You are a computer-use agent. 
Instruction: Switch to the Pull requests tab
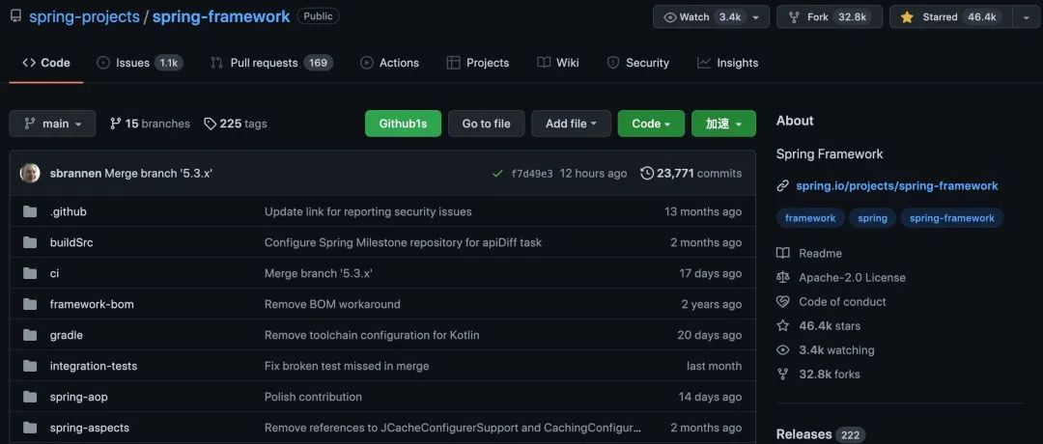(x=271, y=63)
